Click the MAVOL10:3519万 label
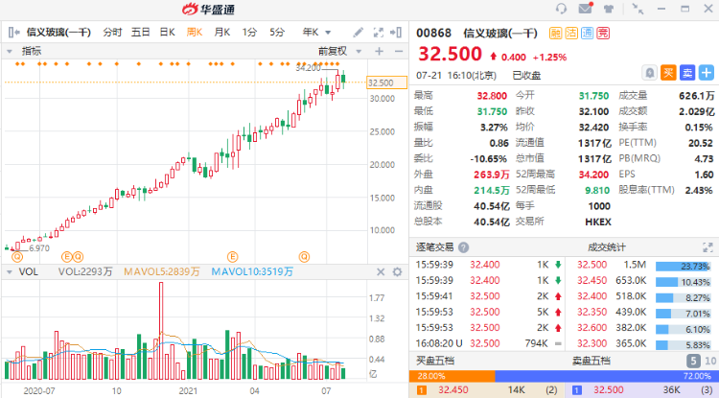The image size is (719, 398). tap(252, 272)
